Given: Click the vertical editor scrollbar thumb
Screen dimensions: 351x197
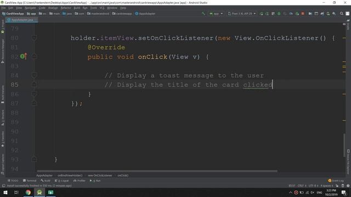Looking at the screenshot, I should 344,145.
